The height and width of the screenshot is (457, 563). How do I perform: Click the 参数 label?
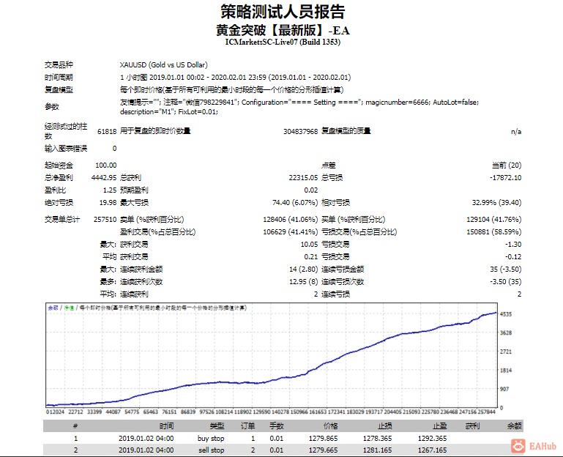(52, 107)
